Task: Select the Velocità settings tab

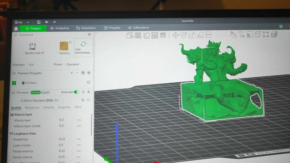Action: (48, 107)
